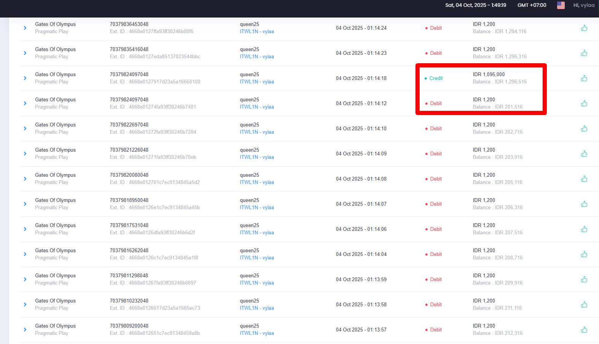Click Ext. ID 4668e01274fa93ff30246b7401

(153, 107)
